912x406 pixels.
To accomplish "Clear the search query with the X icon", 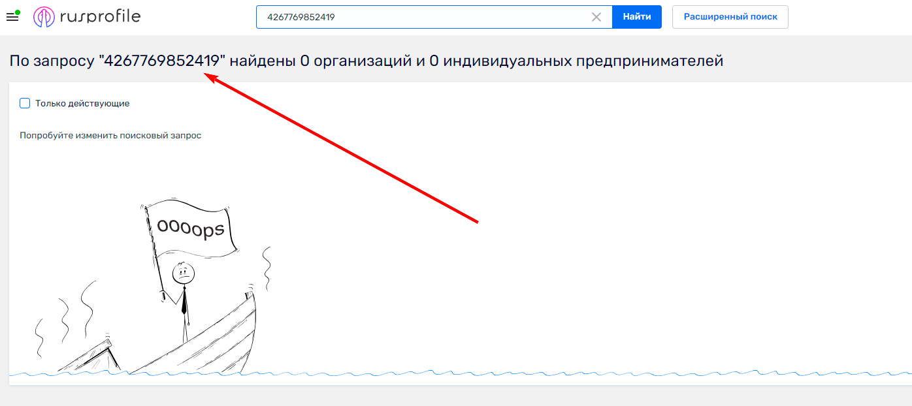I will pyautogui.click(x=596, y=17).
